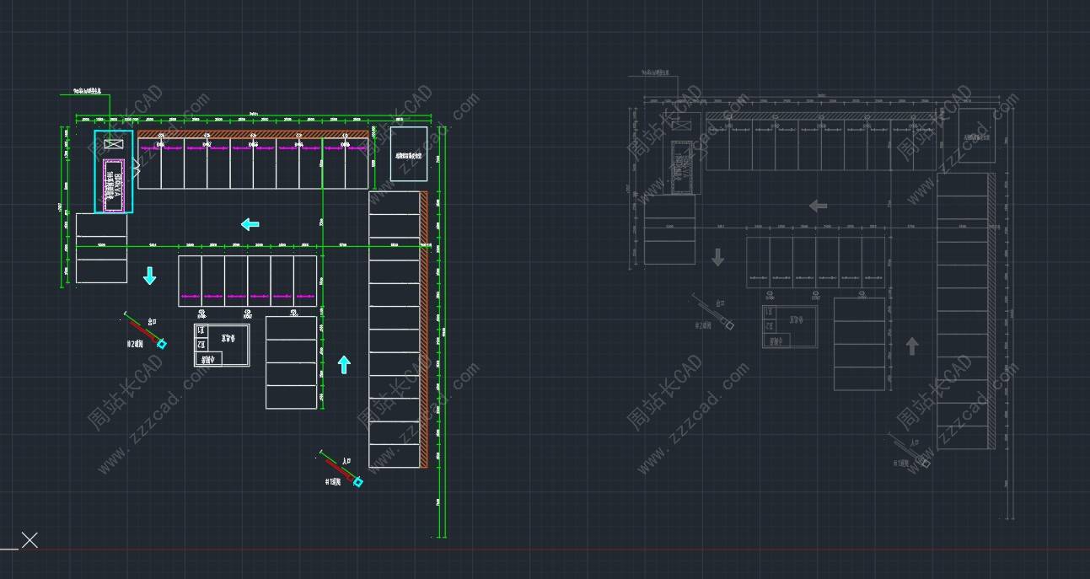Click the leader text label at top-left
Screen dimensions: 1090x579
tap(88, 90)
